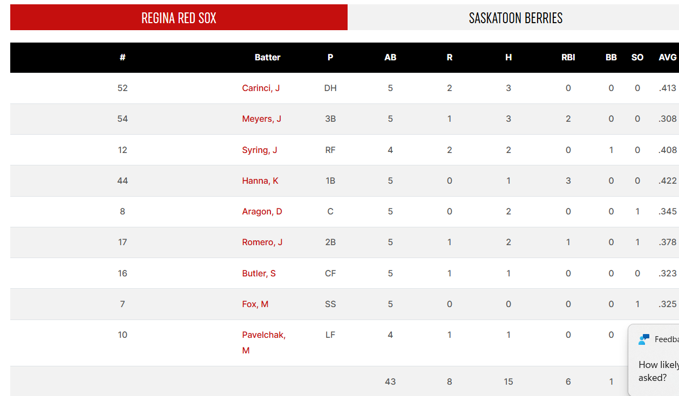This screenshot has height=396, width=679.
Task: Open Syring, J player profile
Action: tap(260, 150)
